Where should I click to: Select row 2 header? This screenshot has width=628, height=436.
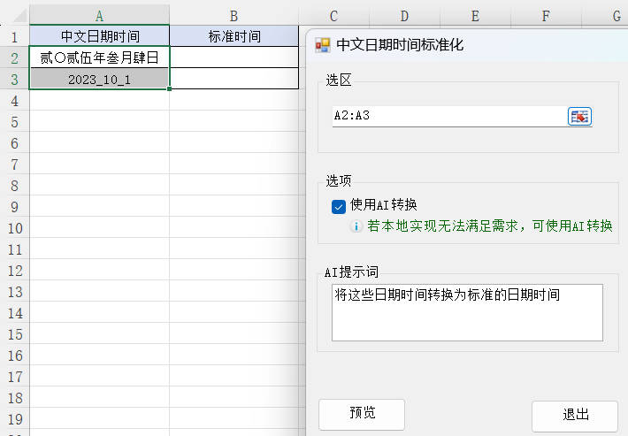[14, 57]
